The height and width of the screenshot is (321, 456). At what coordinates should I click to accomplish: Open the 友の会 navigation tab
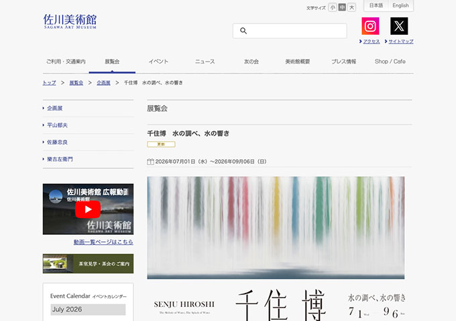point(251,62)
